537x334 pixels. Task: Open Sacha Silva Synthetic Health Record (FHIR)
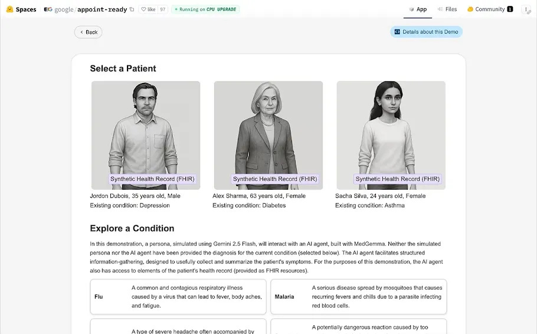click(397, 179)
